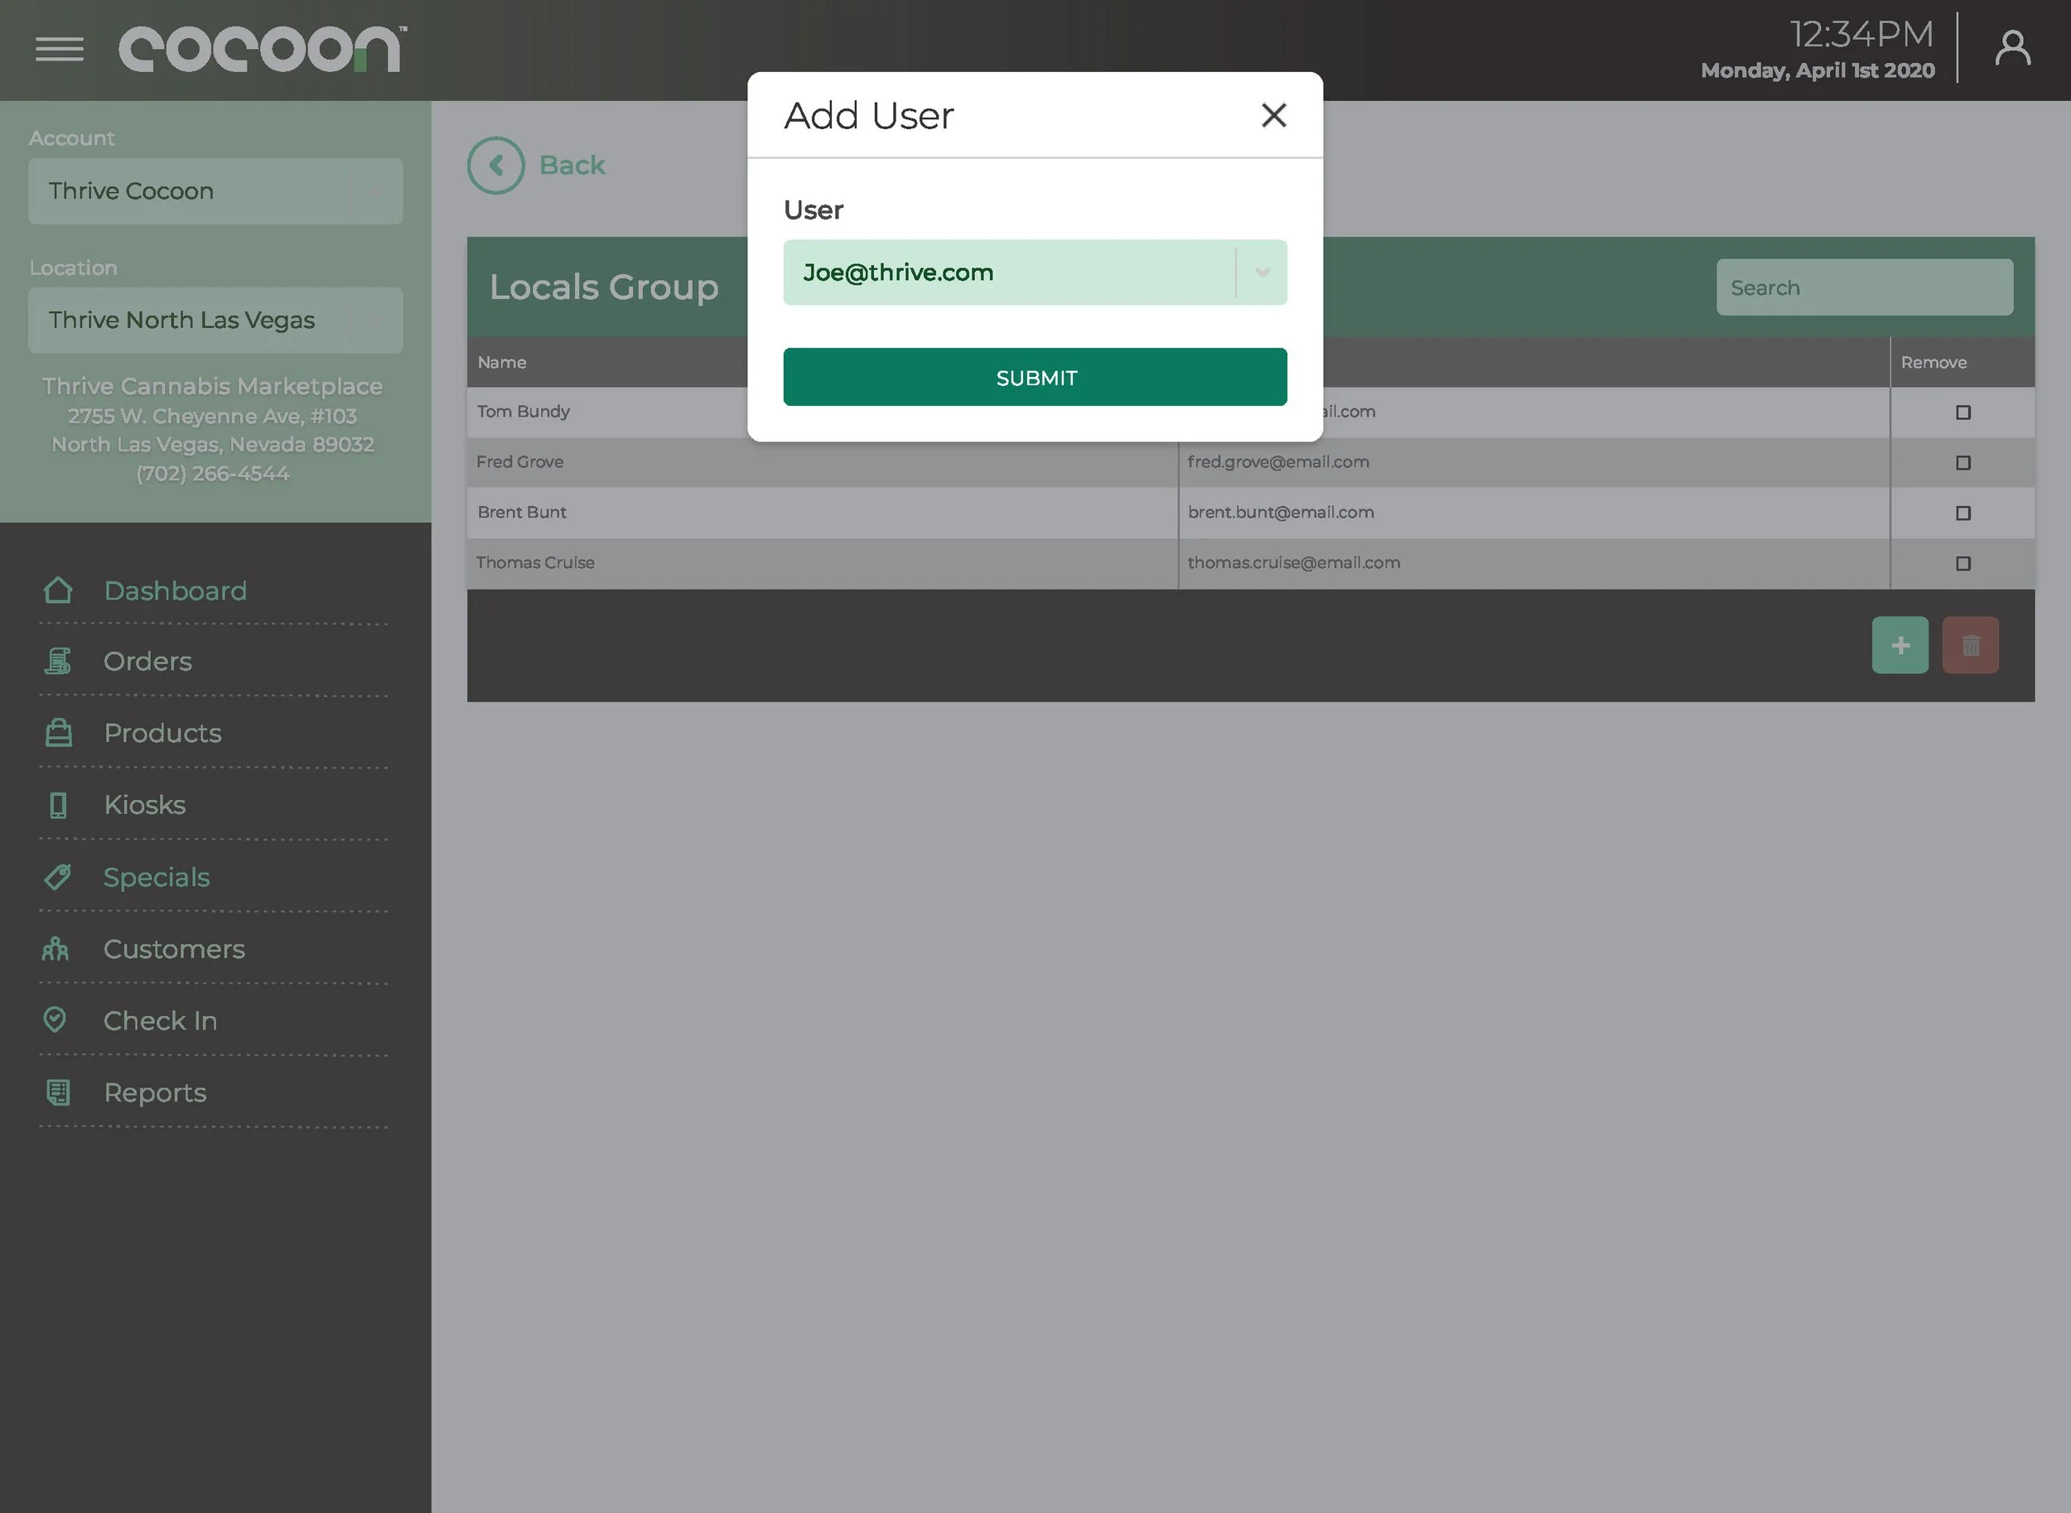Open the hamburger menu icon
The image size is (2071, 1513).
pos(60,49)
